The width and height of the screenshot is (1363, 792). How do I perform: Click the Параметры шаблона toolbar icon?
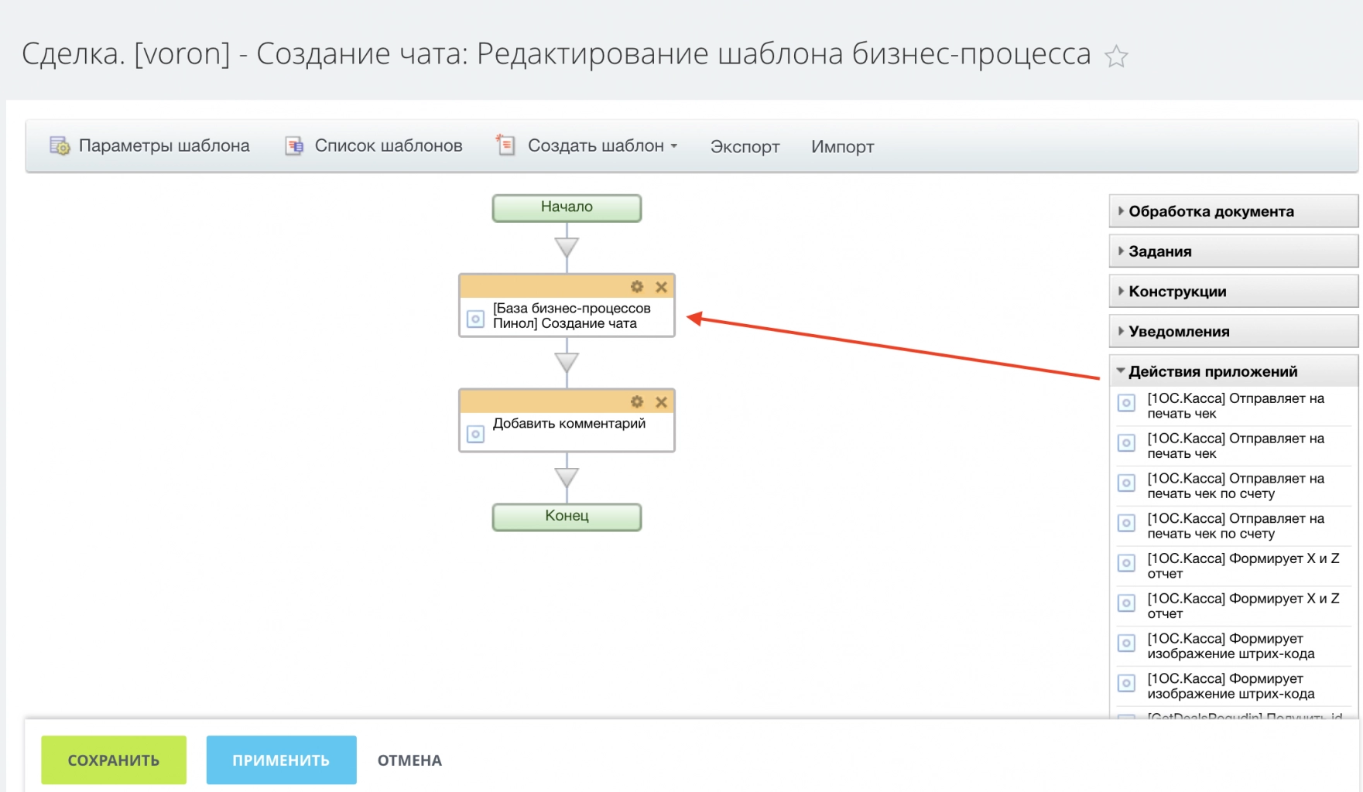pyautogui.click(x=57, y=145)
